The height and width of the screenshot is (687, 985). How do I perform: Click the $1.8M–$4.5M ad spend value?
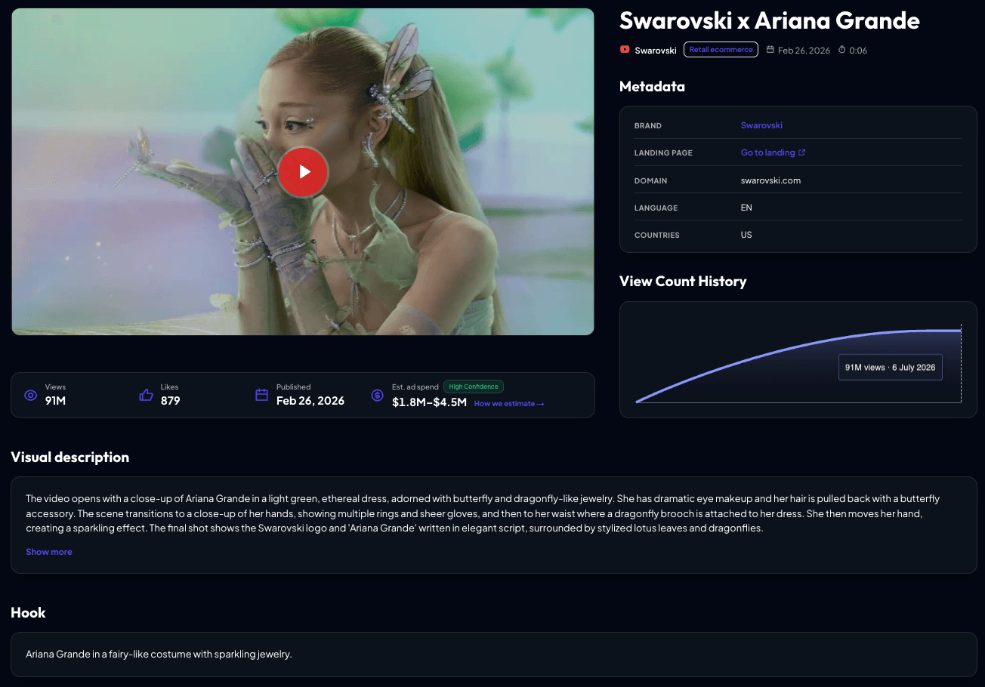pyautogui.click(x=429, y=402)
